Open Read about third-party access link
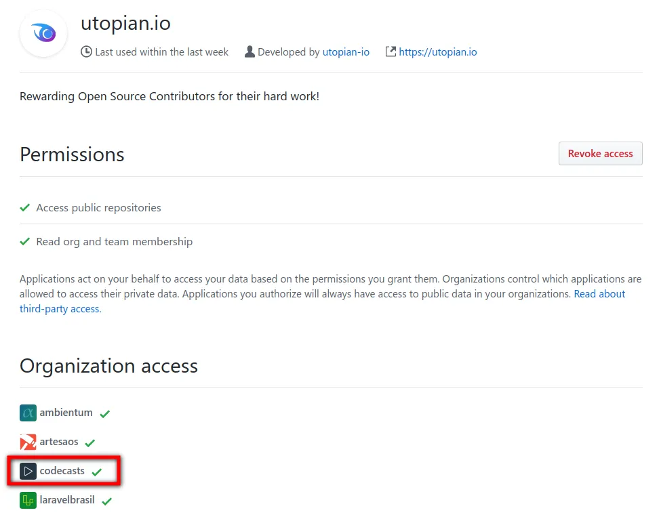The image size is (659, 521). coord(322,301)
